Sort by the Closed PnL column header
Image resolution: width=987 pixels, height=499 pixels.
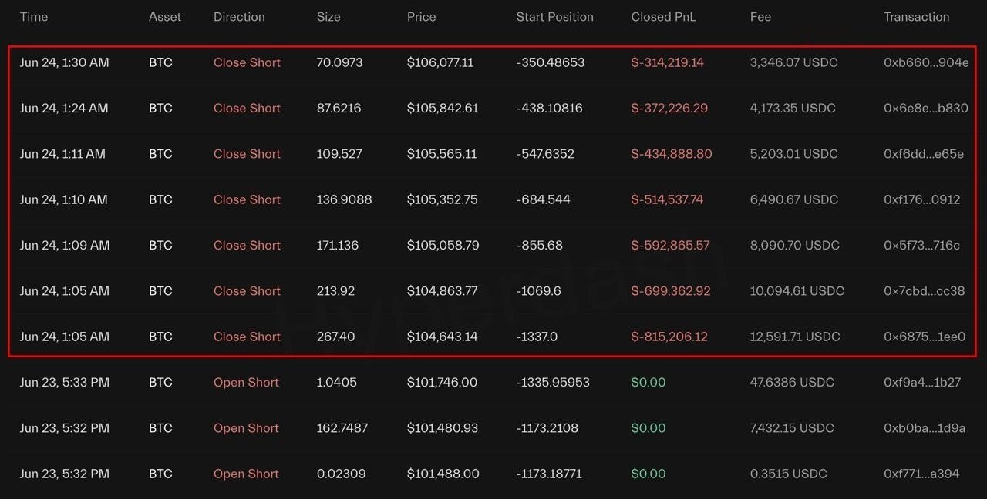(663, 17)
